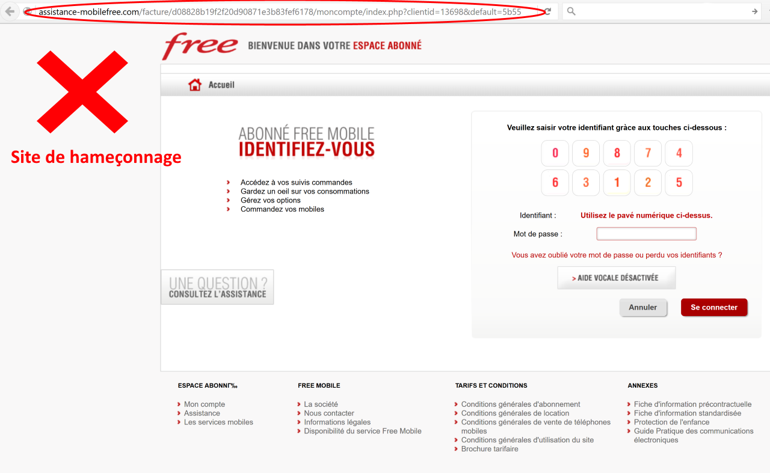This screenshot has width=770, height=473.
Task: Open Conditions générales d'abonnement link
Action: 521,404
